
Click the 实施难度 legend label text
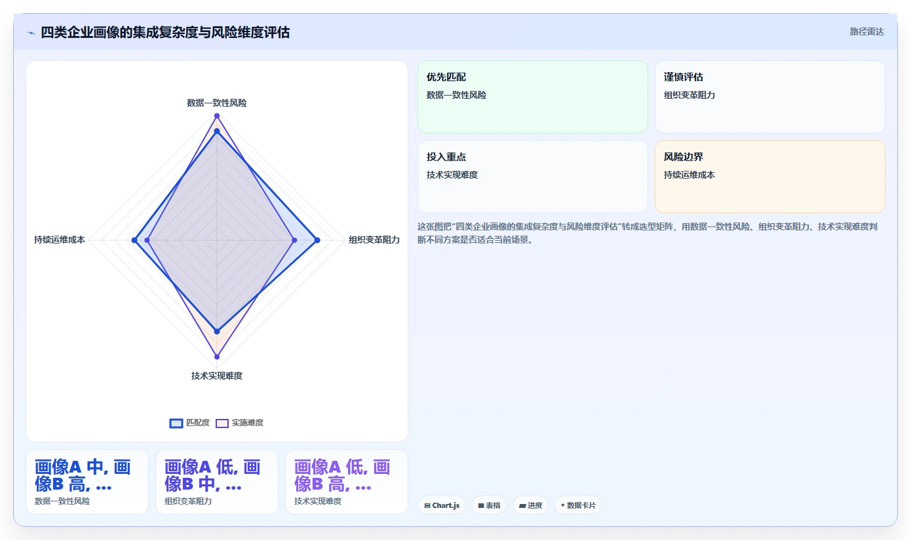pos(247,423)
